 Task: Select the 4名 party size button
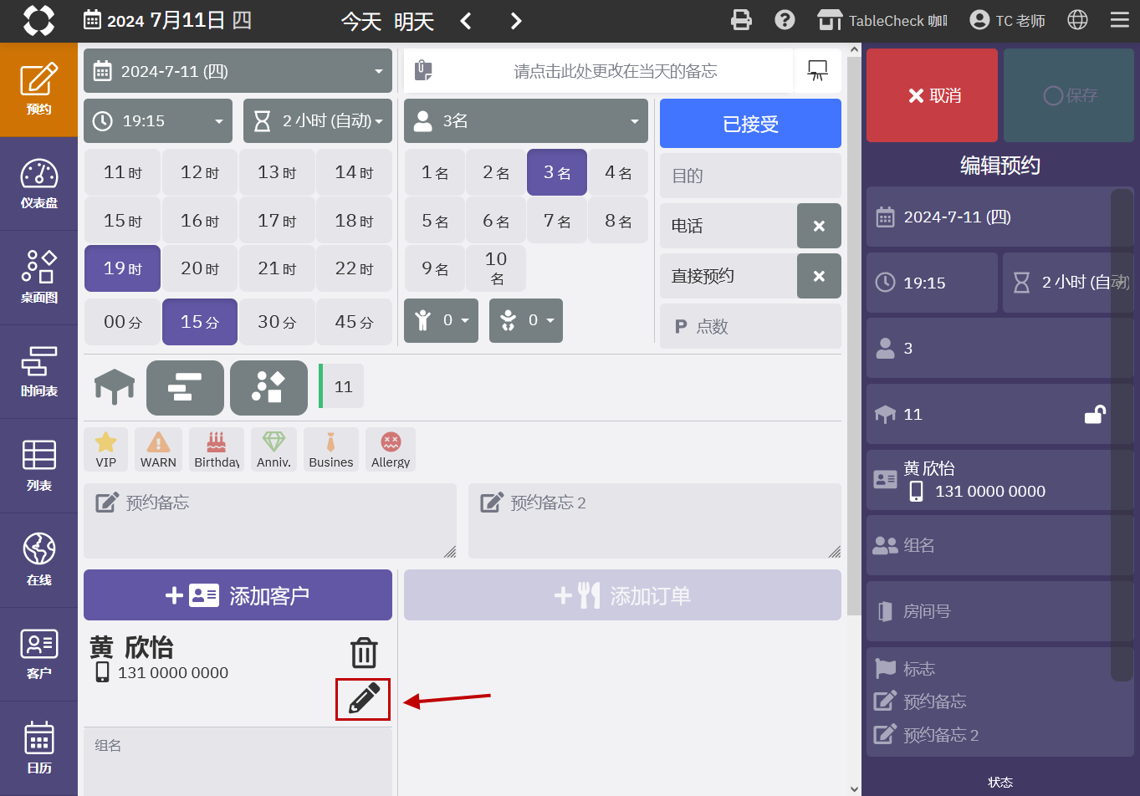[x=618, y=172]
